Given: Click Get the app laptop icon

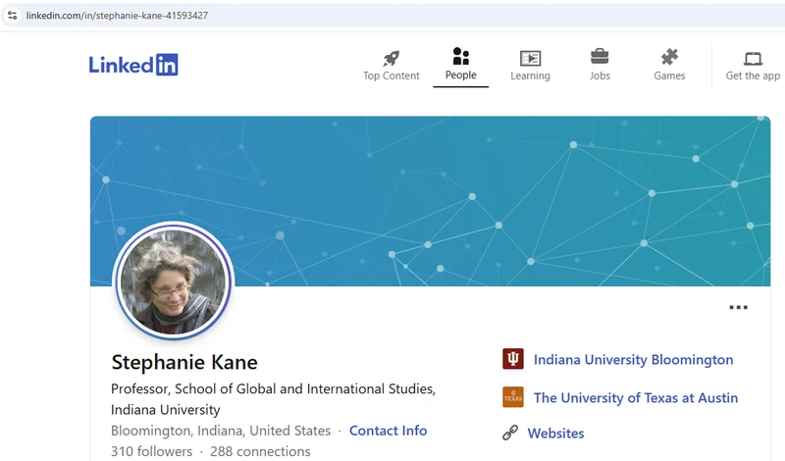Looking at the screenshot, I should pos(753,59).
